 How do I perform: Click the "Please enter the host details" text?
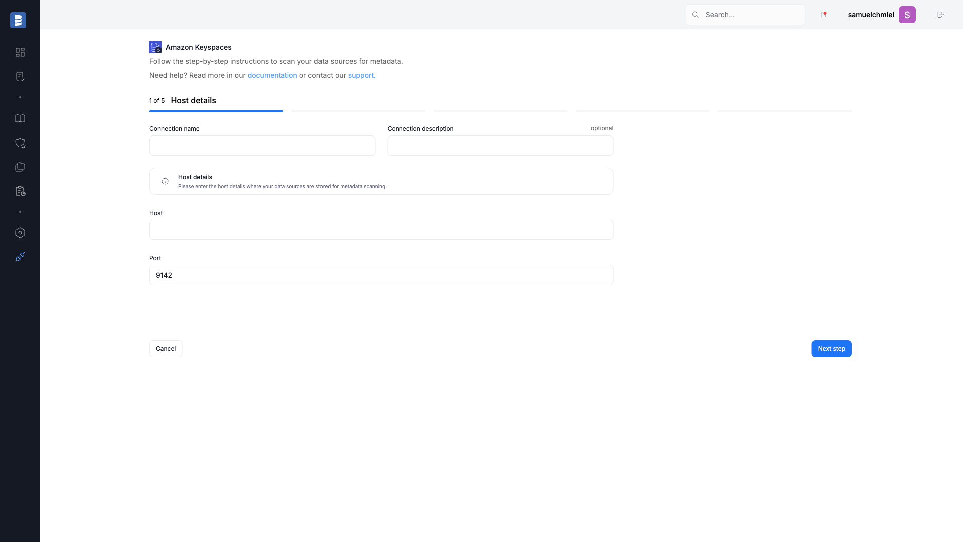[x=282, y=187]
